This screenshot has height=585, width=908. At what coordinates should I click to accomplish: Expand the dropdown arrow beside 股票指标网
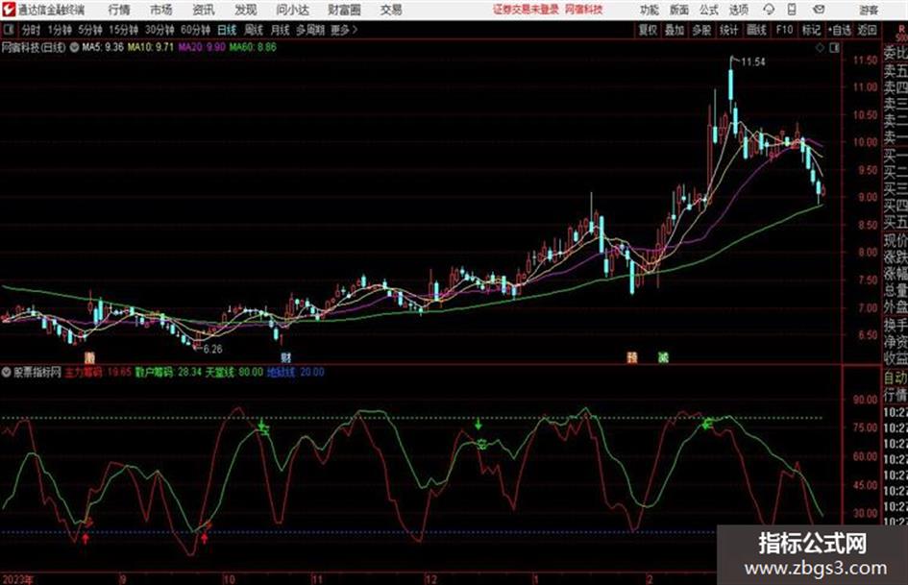point(7,373)
